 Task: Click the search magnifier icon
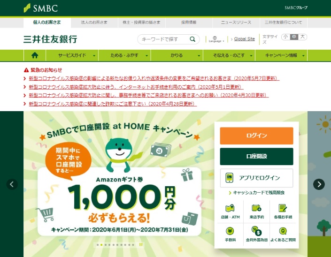click(192, 39)
